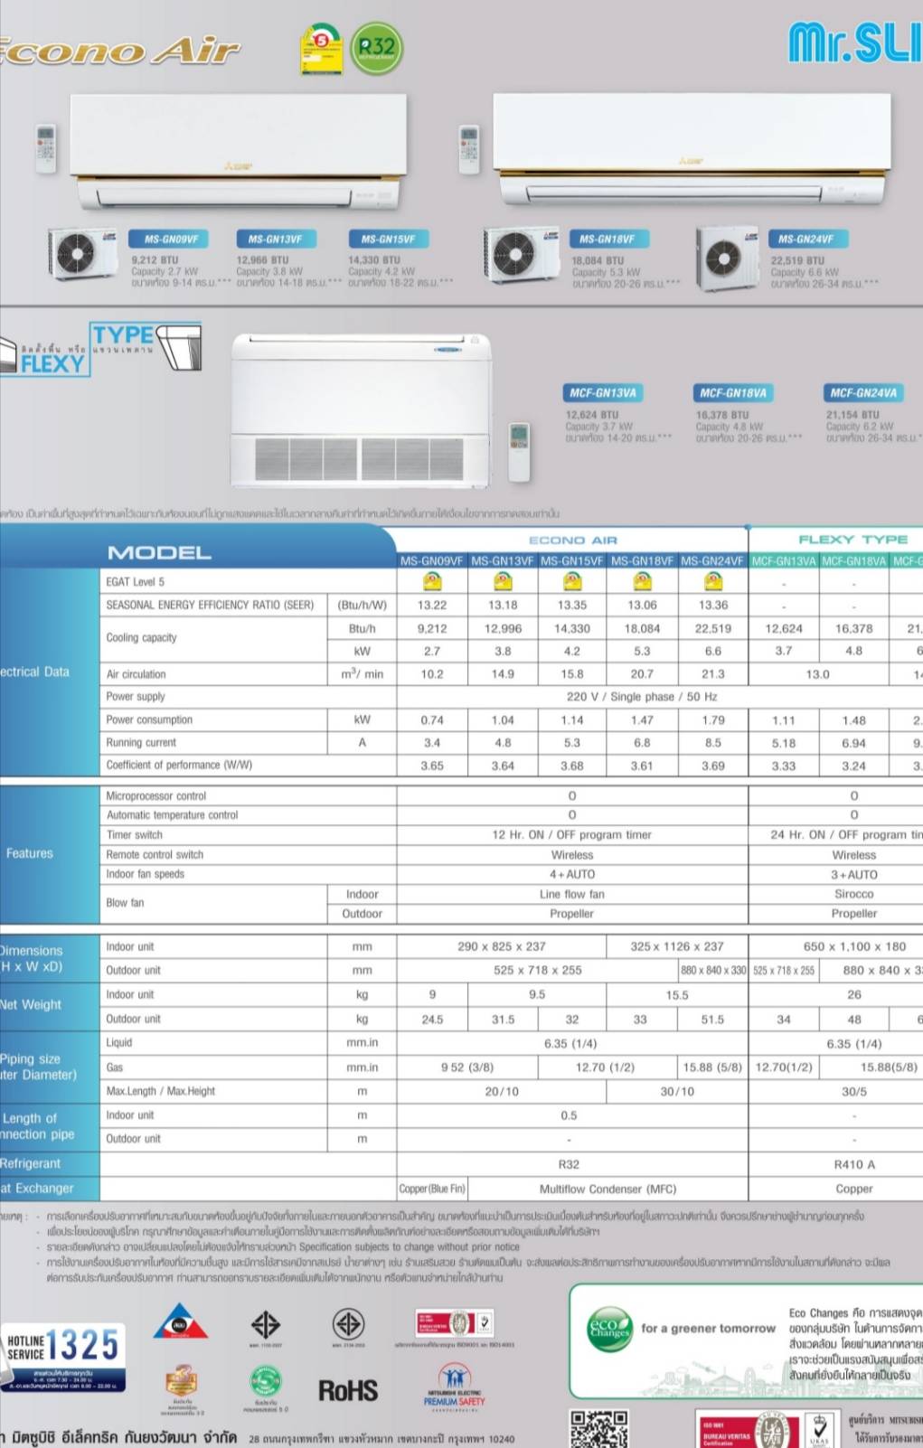Click the QR code at the bottom
This screenshot has height=1448, width=923.
coord(598,1428)
